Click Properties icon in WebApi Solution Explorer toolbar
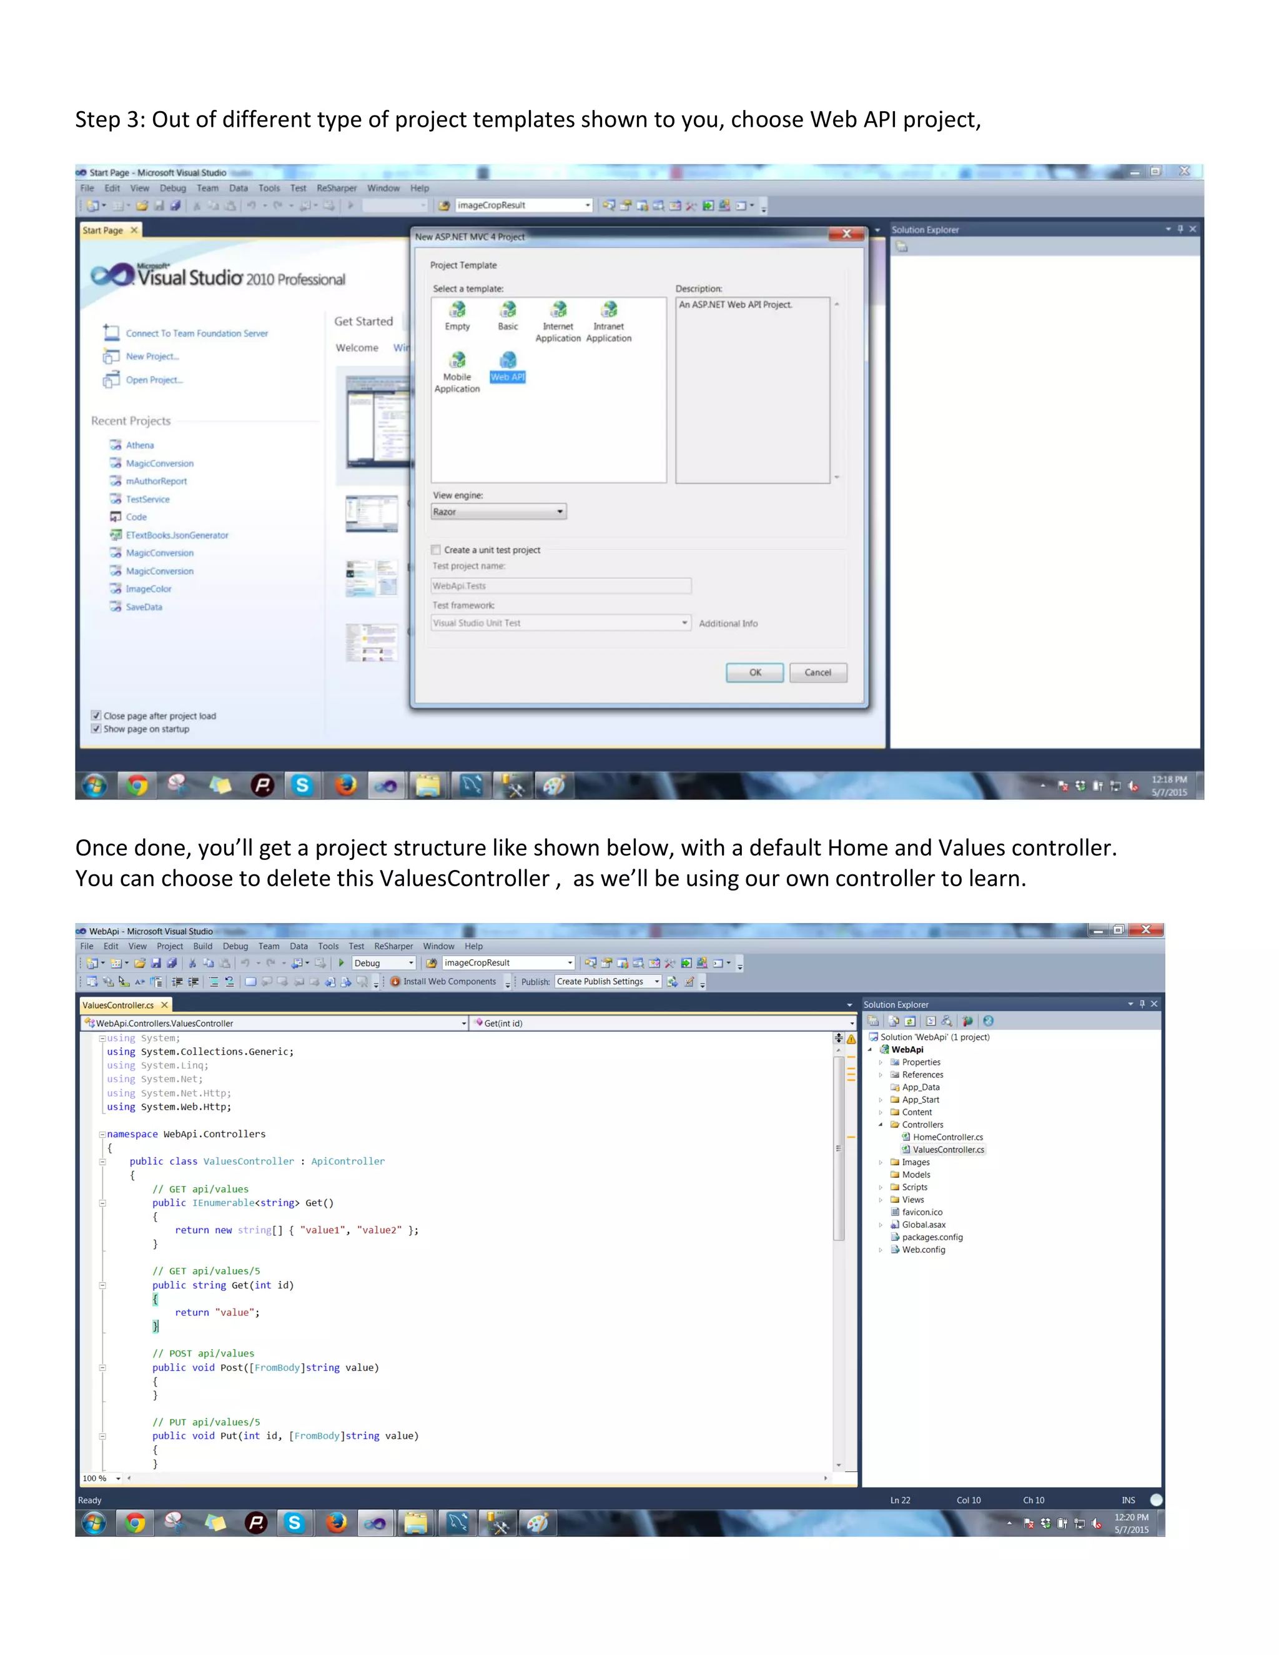This screenshot has height=1655, width=1279. 874,1022
